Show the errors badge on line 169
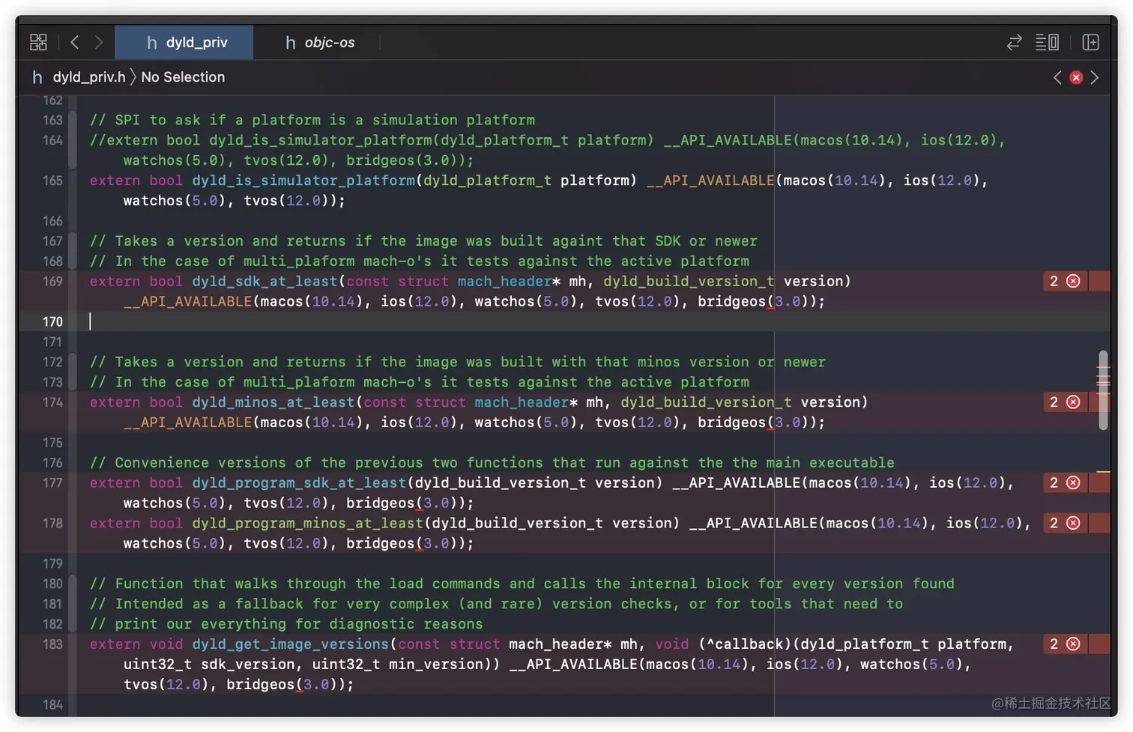Image resolution: width=1133 pixels, height=732 pixels. coord(1065,281)
